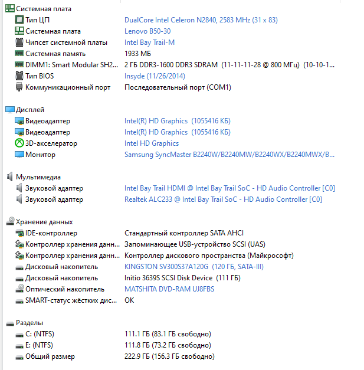This screenshot has width=364, height=370.
Task: Select the 1933 МБ memory value
Action: [137, 54]
